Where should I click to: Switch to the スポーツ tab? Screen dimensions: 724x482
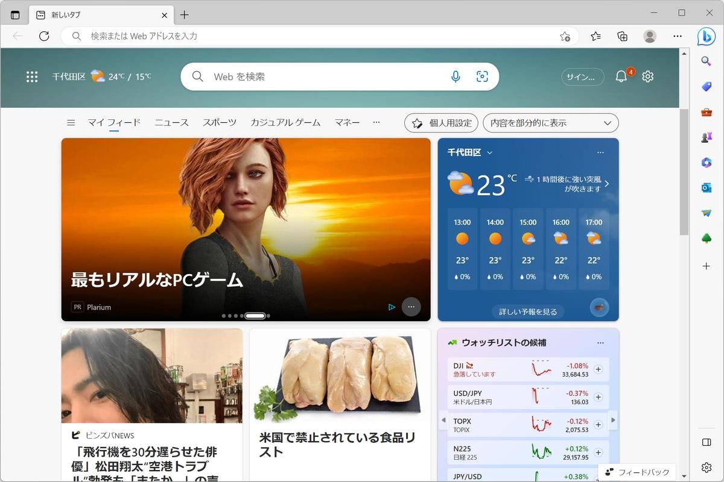tap(220, 122)
